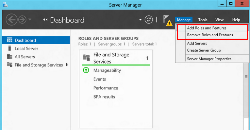Refresh the Server Manager dashboard
This screenshot has width=250, height=130.
coord(149,20)
